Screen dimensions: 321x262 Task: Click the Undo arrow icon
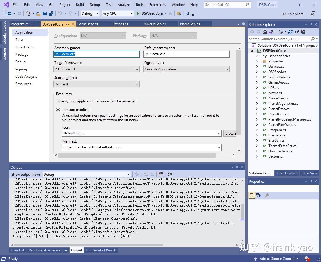(x=60, y=13)
